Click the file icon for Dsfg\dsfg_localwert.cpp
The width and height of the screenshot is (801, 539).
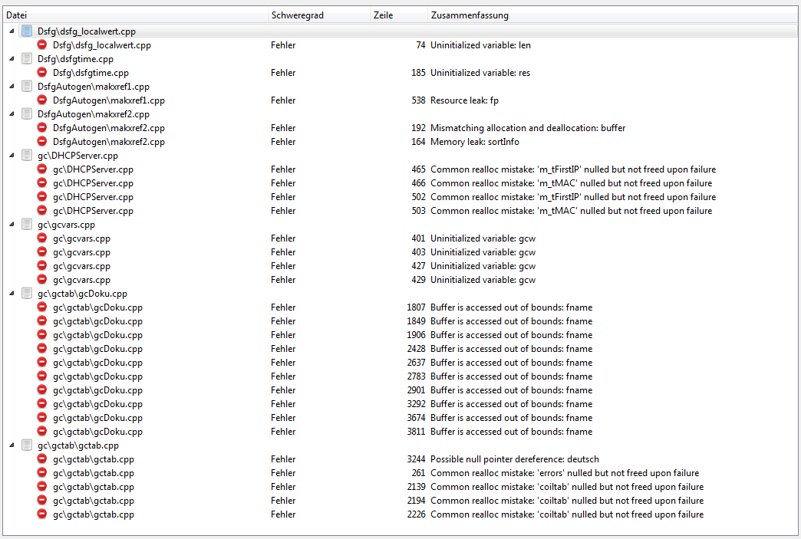27,31
